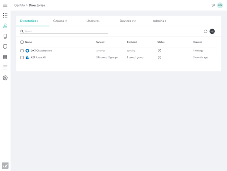
Task: Click the add directory plus button
Action: [x=212, y=31]
